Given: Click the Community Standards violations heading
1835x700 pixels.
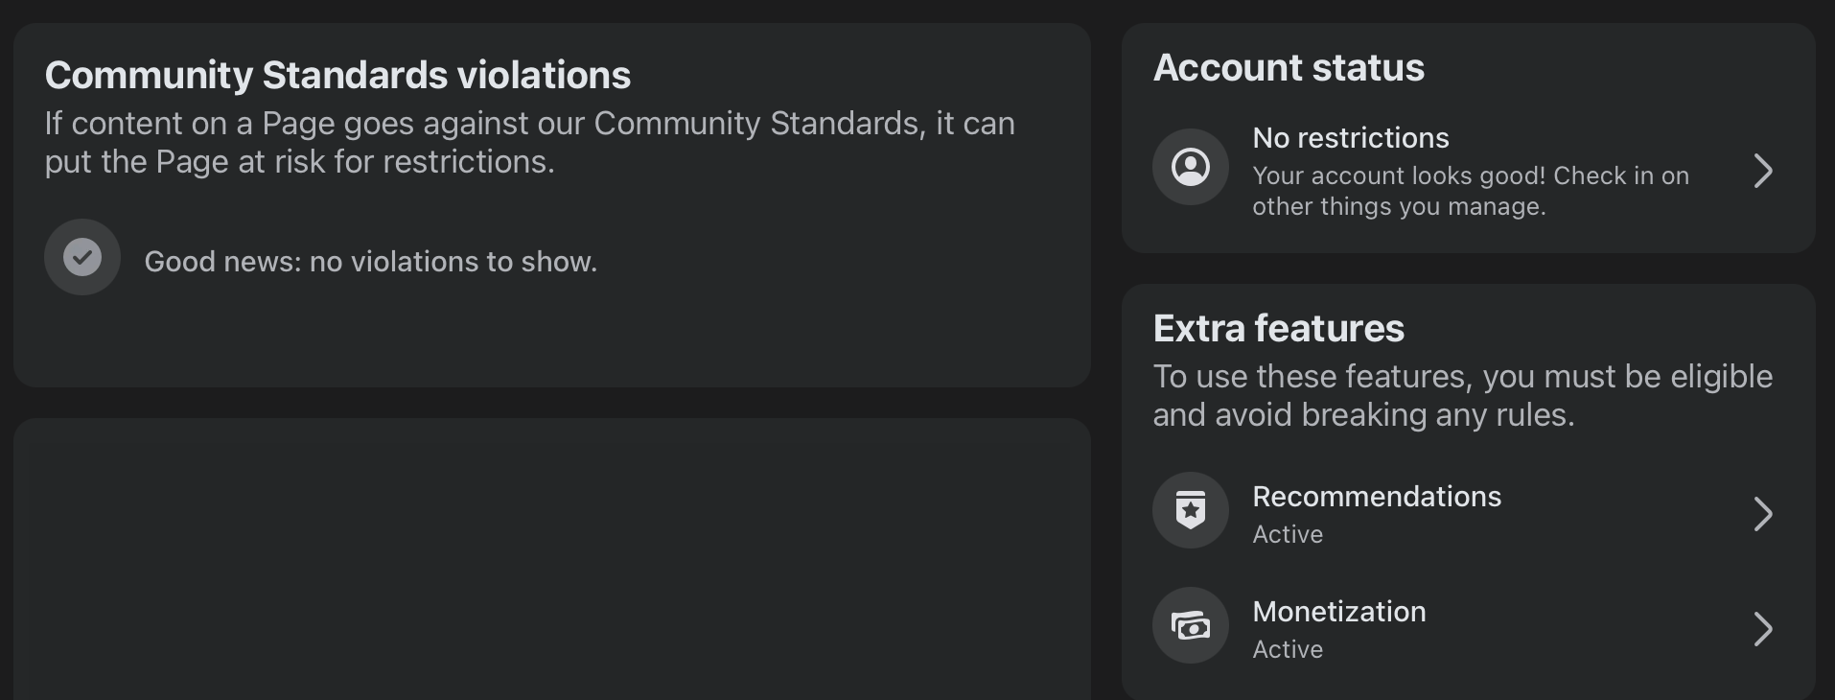Looking at the screenshot, I should pos(337,75).
